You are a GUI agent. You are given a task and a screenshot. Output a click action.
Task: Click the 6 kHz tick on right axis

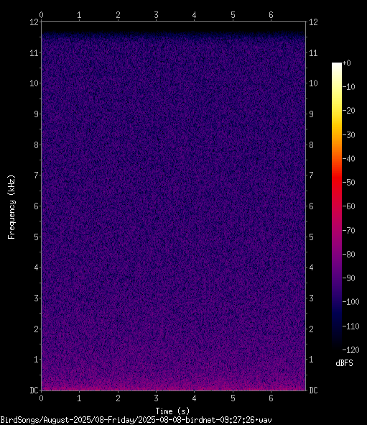click(x=311, y=206)
